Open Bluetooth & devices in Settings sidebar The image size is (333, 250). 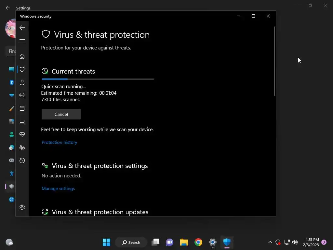point(12,82)
